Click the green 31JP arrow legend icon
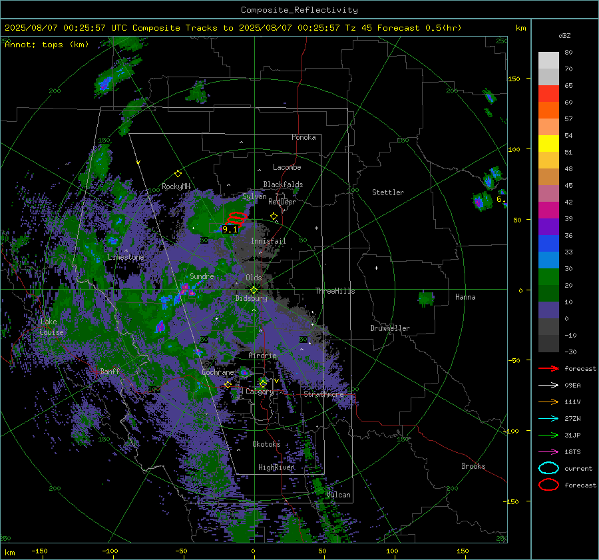The height and width of the screenshot is (560, 599). [548, 435]
